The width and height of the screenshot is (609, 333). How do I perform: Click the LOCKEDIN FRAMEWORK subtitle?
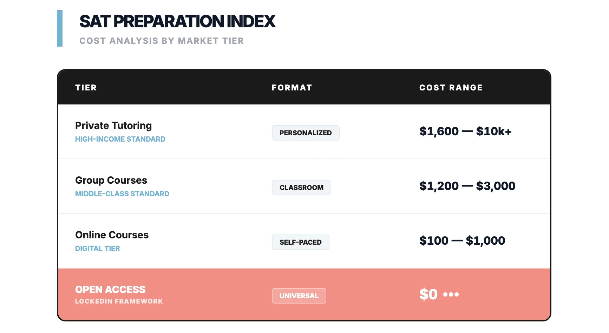pyautogui.click(x=119, y=301)
